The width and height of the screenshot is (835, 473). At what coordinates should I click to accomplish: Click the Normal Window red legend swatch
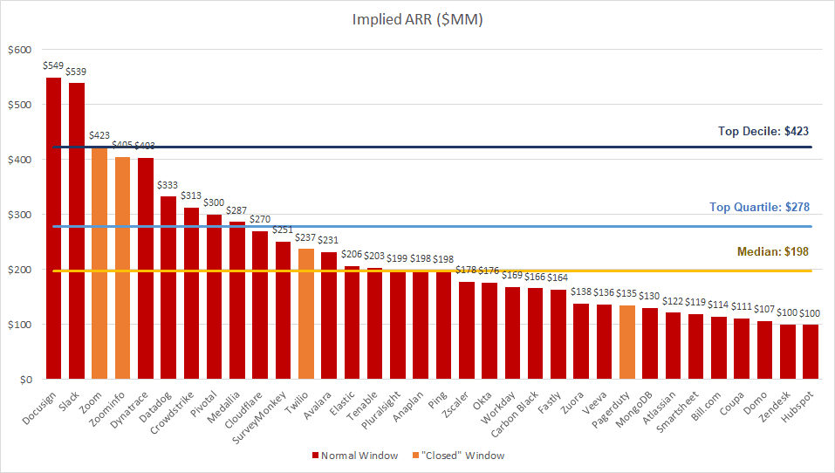point(315,456)
